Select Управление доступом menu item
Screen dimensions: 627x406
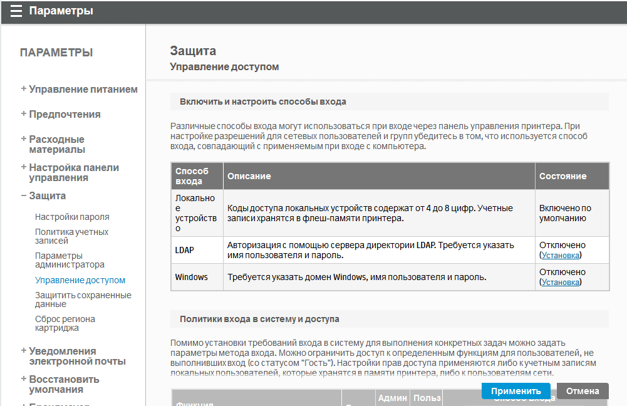click(x=80, y=280)
